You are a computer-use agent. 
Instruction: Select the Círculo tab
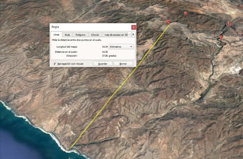[95, 35]
